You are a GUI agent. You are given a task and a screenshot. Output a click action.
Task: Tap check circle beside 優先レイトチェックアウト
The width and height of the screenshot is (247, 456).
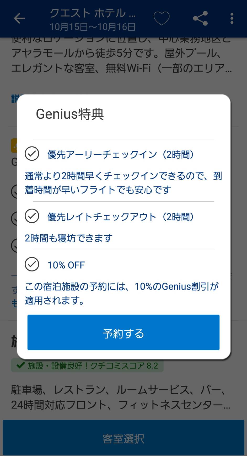[x=32, y=216]
